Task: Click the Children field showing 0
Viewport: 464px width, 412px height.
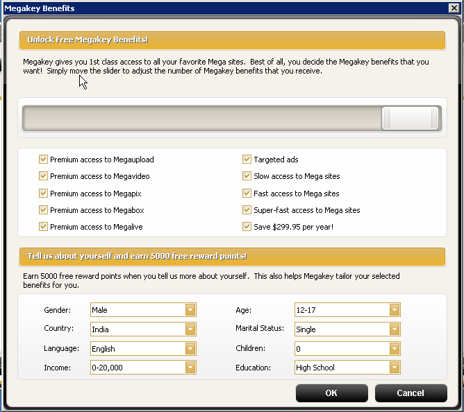Action: pyautogui.click(x=347, y=348)
